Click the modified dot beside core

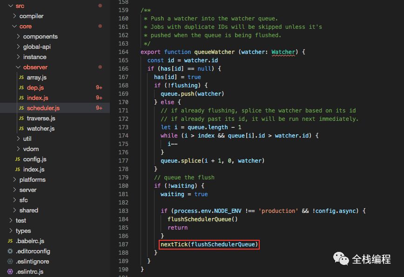tap(100, 26)
